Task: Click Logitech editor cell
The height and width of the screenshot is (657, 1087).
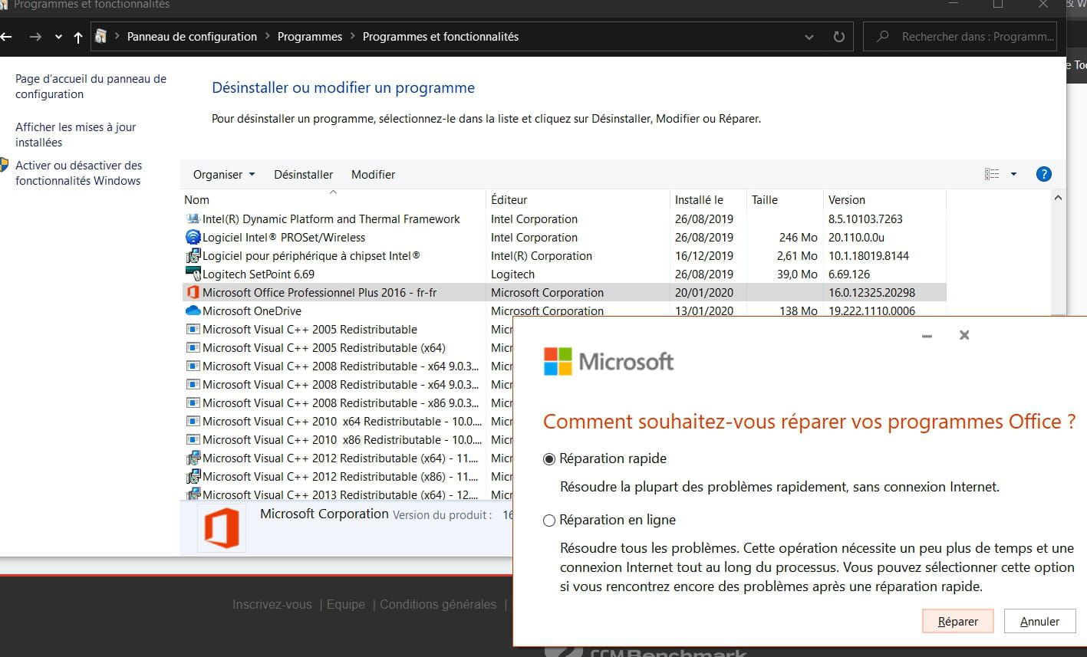Action: click(x=512, y=274)
